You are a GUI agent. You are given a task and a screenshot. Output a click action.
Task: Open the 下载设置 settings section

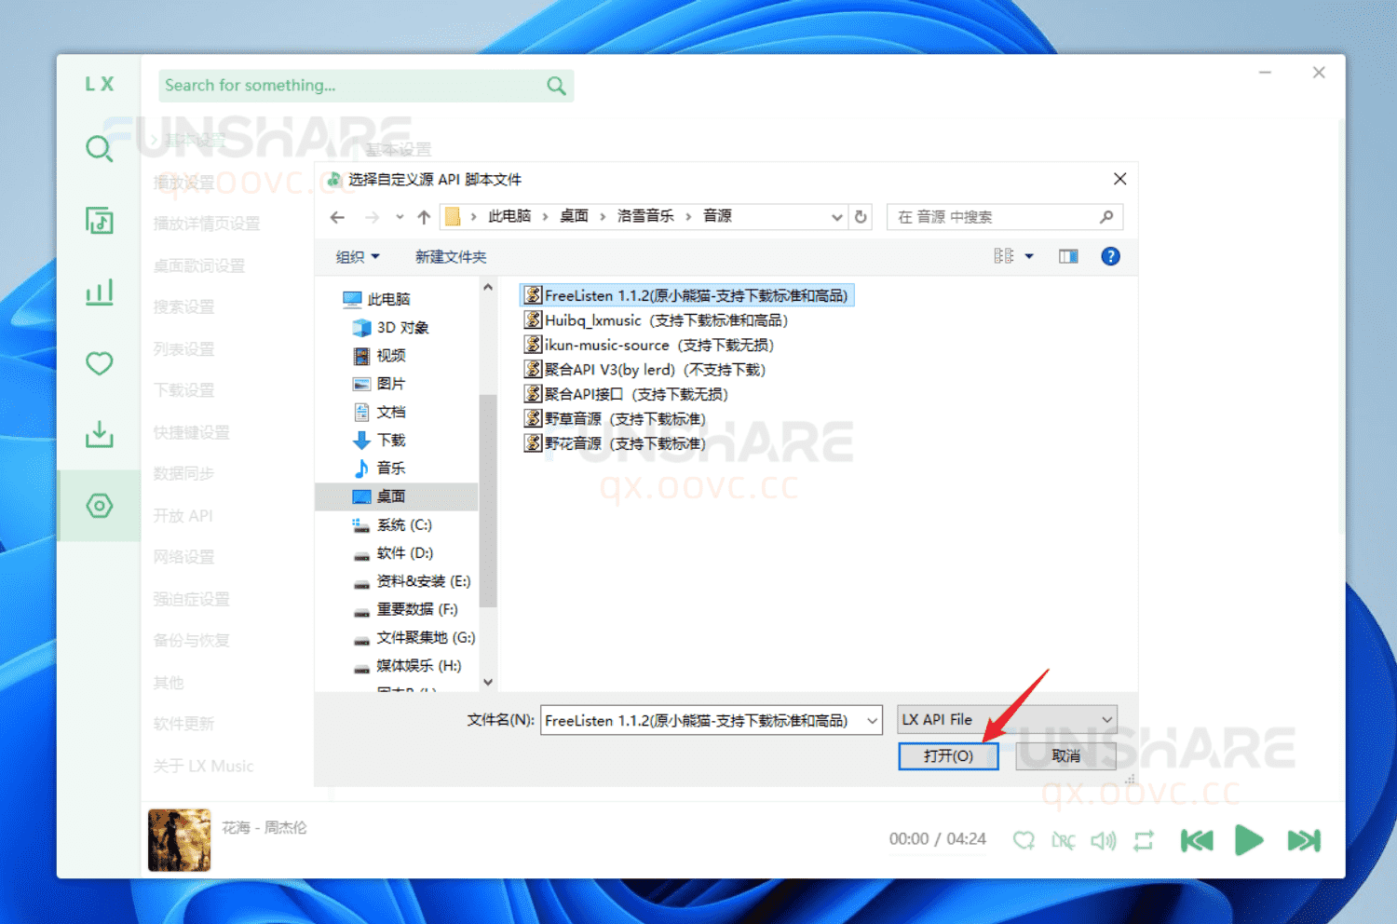183,389
